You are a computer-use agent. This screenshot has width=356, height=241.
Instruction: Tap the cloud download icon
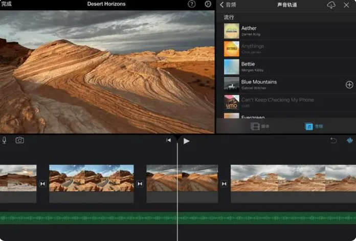(331, 5)
